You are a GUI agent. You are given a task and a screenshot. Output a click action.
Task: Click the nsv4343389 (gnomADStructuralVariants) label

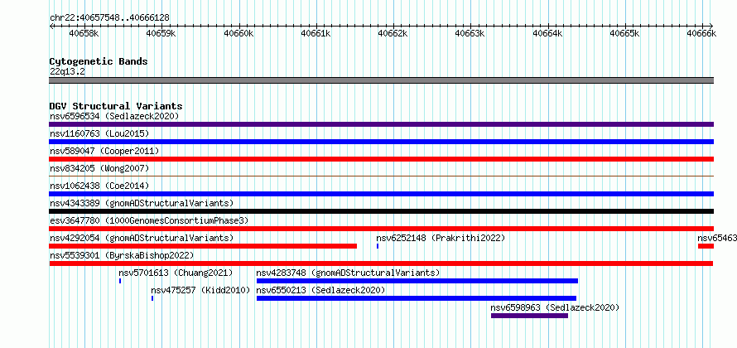142,203
